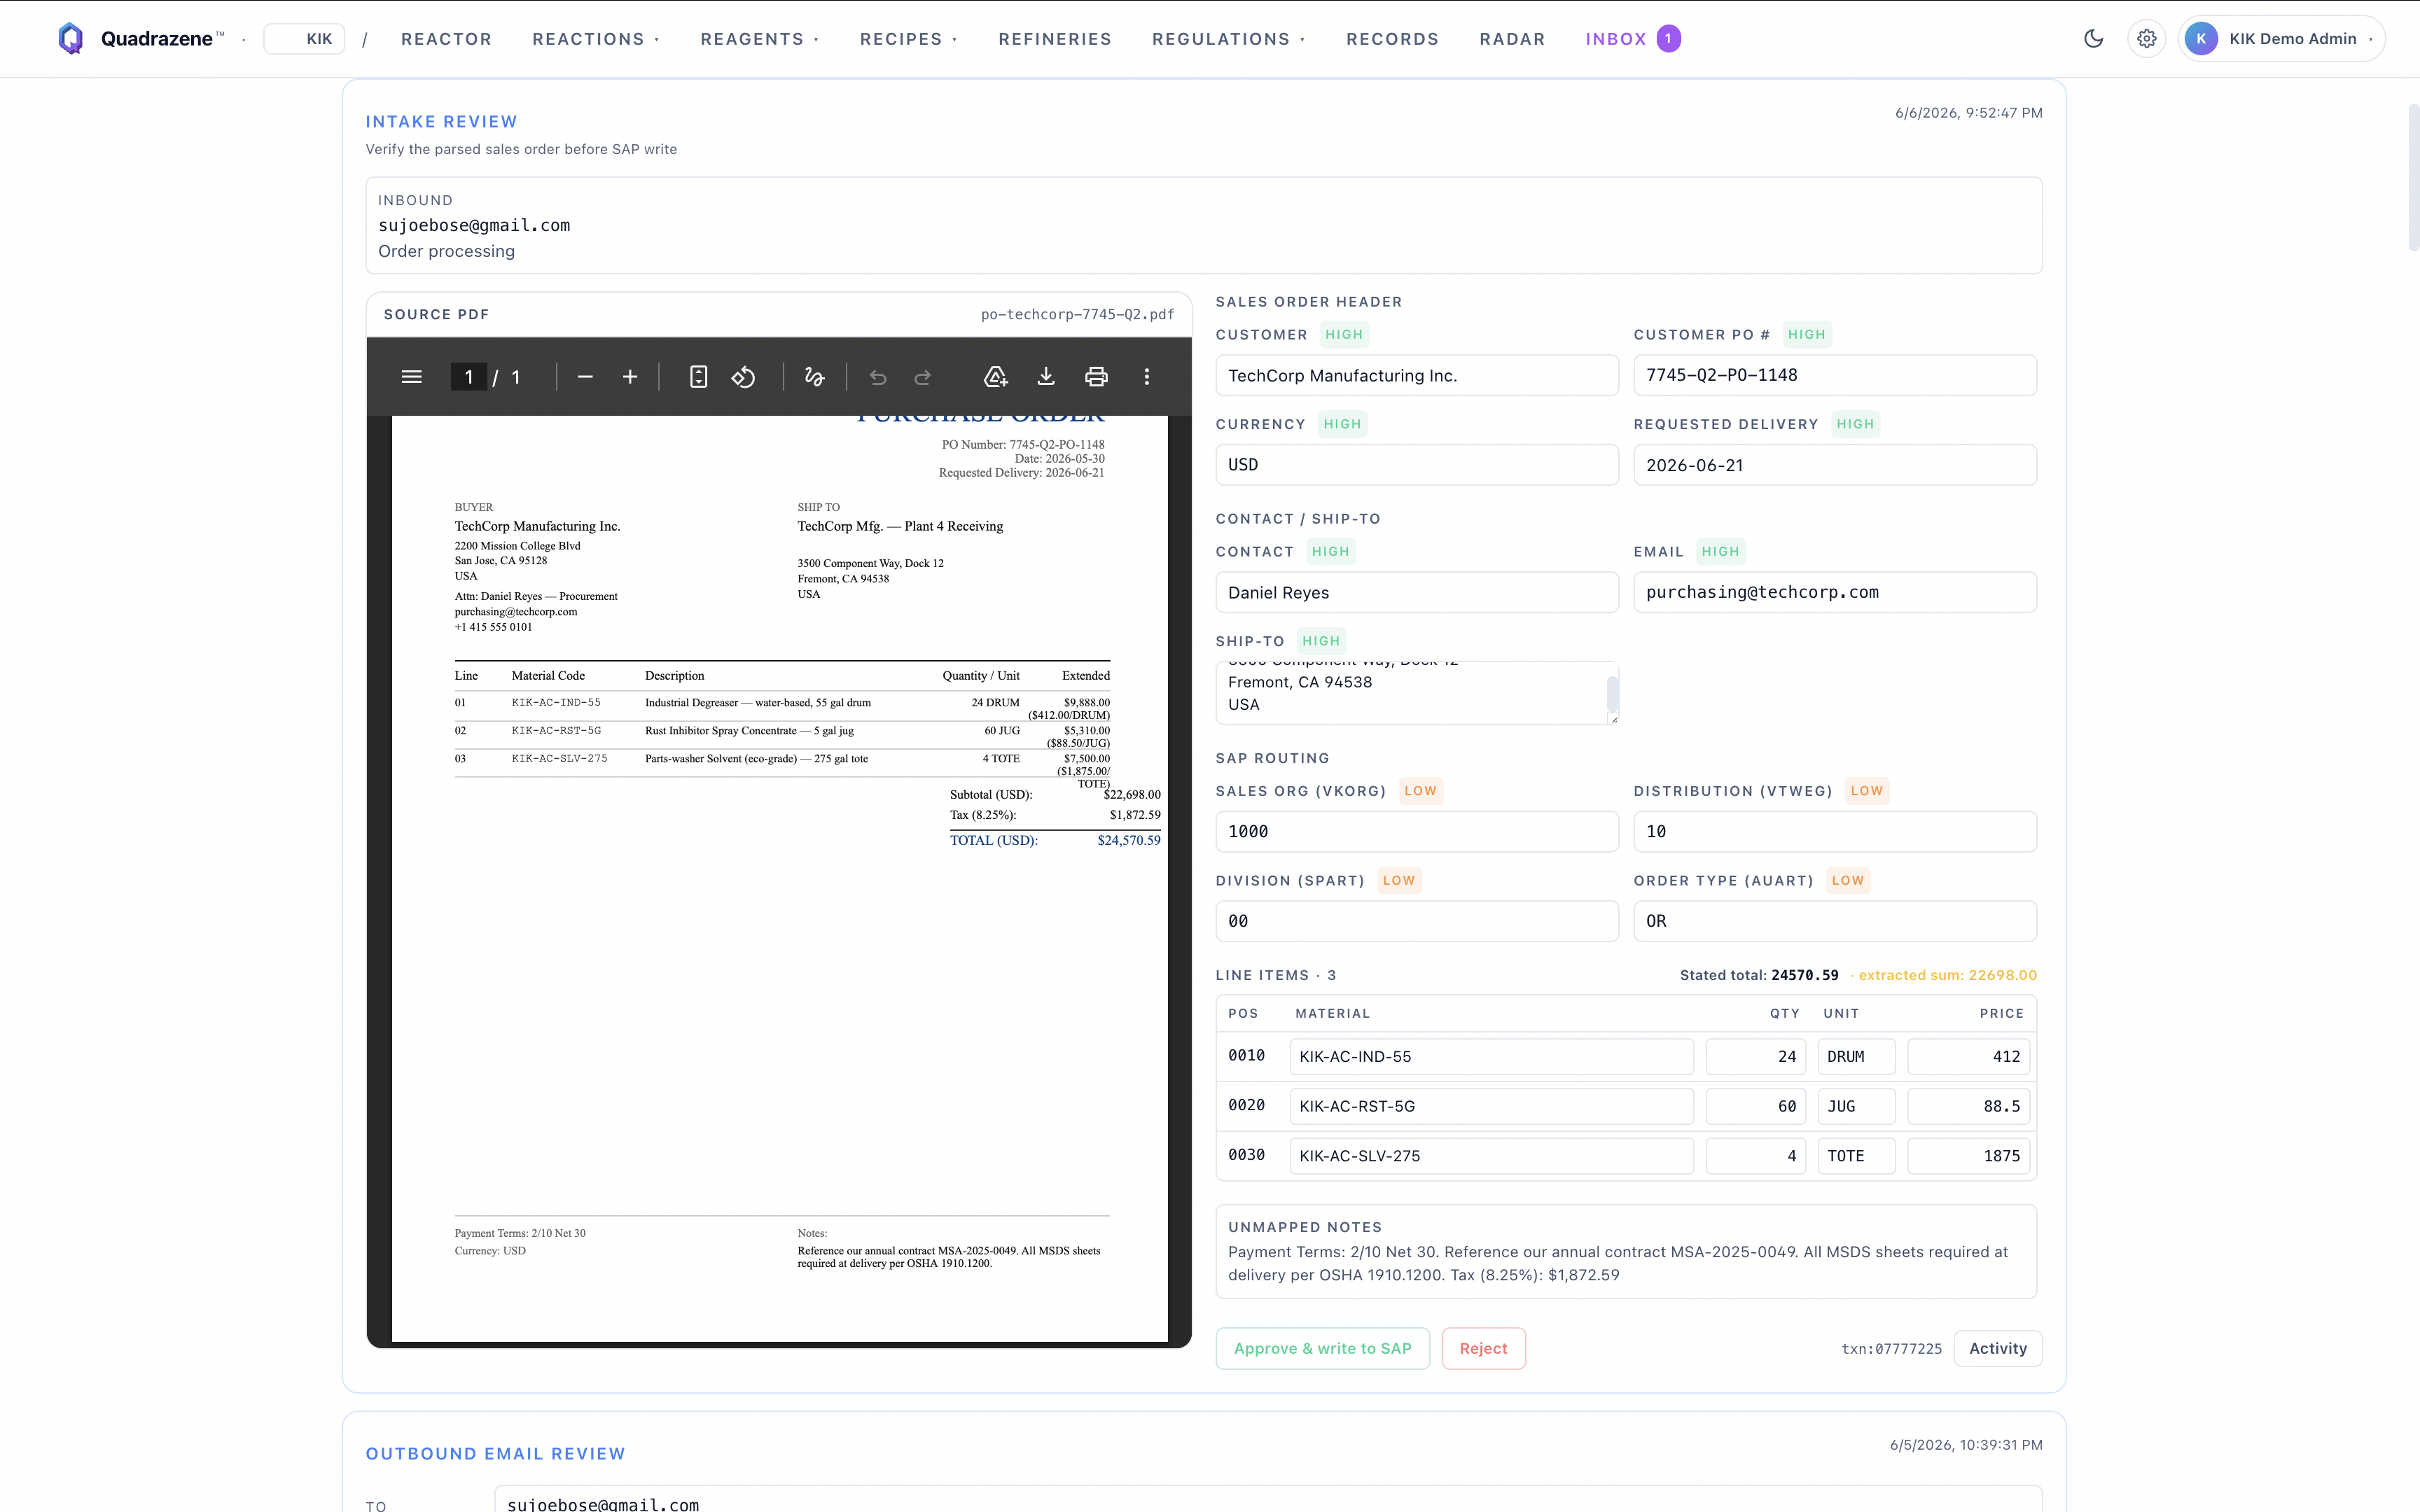This screenshot has height=1512, width=2420.
Task: Edit the Order Type (AUART) field
Action: (1834, 921)
